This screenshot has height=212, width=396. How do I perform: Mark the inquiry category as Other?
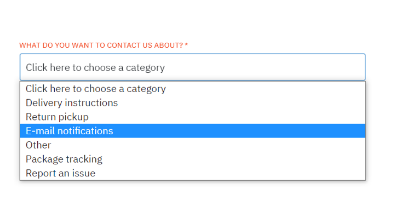[193, 145]
